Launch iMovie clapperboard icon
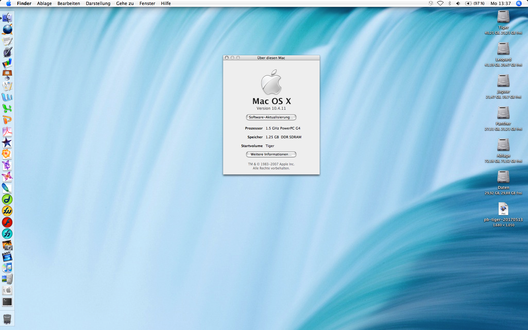 (7, 256)
